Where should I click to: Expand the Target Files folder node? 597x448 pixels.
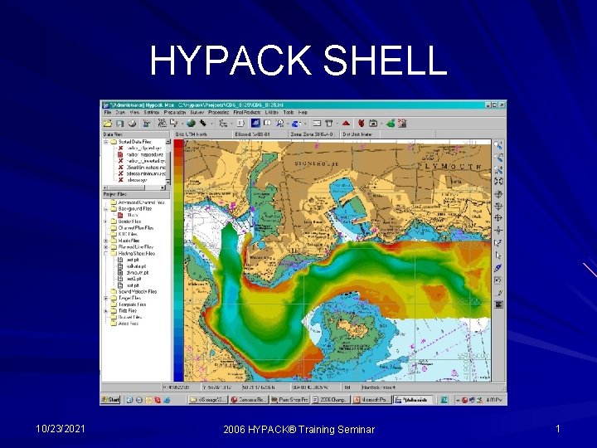106,298
